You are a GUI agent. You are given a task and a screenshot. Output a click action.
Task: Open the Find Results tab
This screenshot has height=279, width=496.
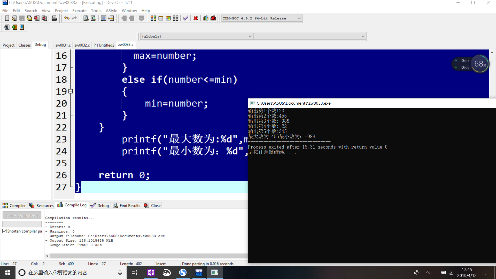coord(127,206)
